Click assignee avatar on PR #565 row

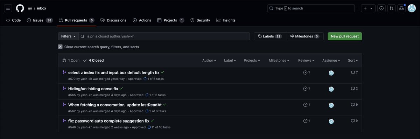331,89
